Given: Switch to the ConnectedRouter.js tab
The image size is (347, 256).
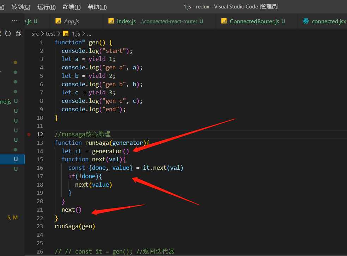Looking at the screenshot, I should coord(257,21).
